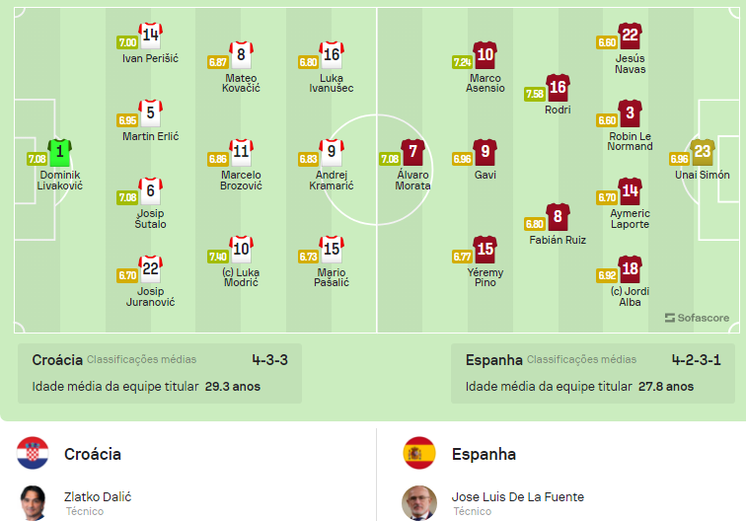The height and width of the screenshot is (521, 746).
Task: Click Mateo Kovačić's 6.87 rating badge
Action: coord(218,61)
